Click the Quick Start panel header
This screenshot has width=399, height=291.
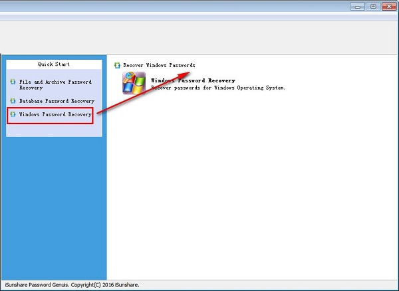point(54,64)
